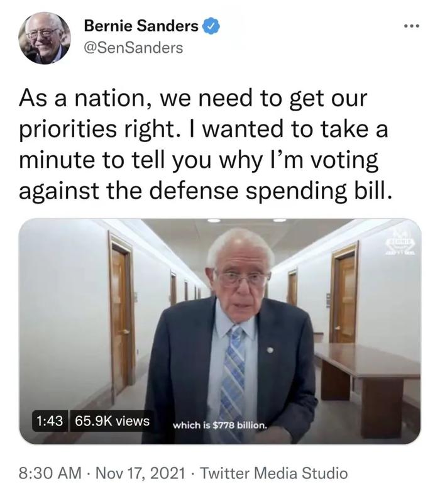440x499 pixels.
Task: Play the embedded hallway video
Action: [x=219, y=331]
